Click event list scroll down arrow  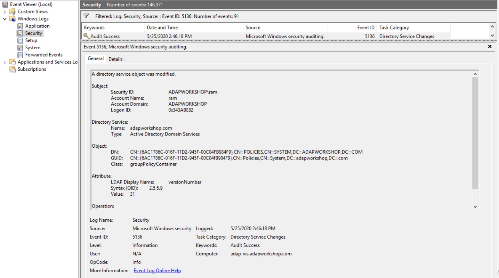(492, 36)
